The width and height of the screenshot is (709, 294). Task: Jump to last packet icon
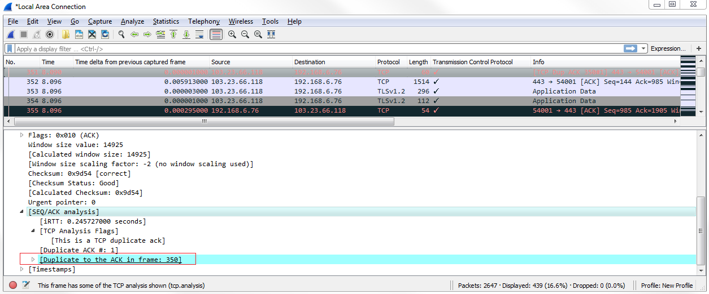(186, 34)
